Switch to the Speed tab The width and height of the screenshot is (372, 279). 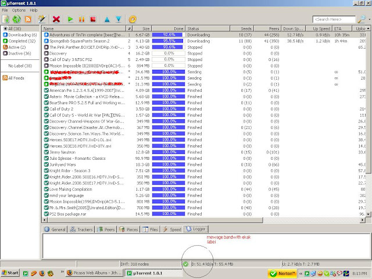click(x=172, y=230)
